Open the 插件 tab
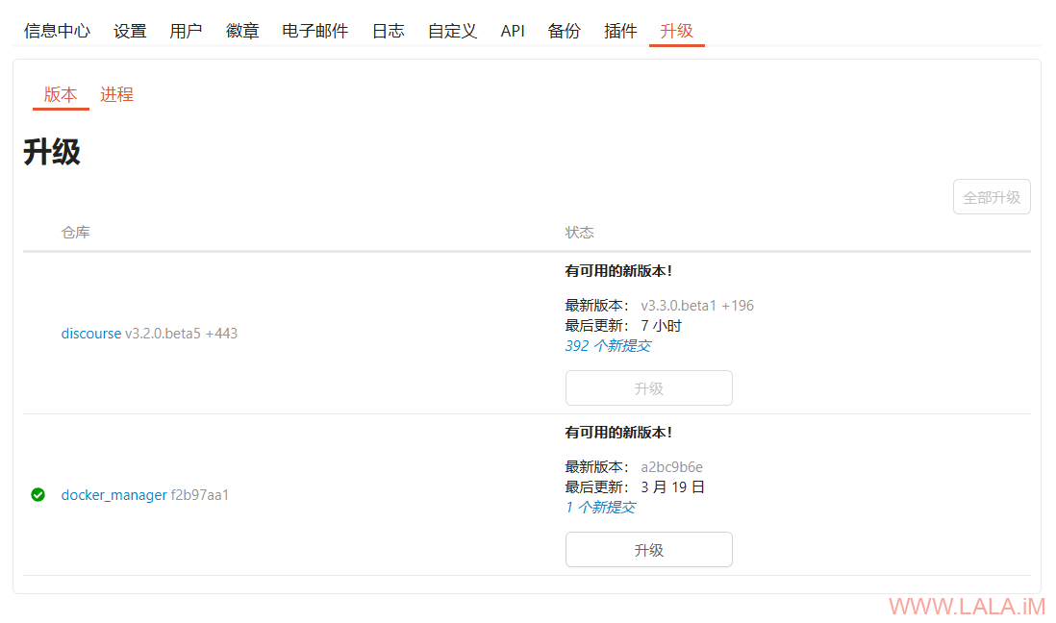Viewport: 1056px width, 623px height. click(620, 31)
